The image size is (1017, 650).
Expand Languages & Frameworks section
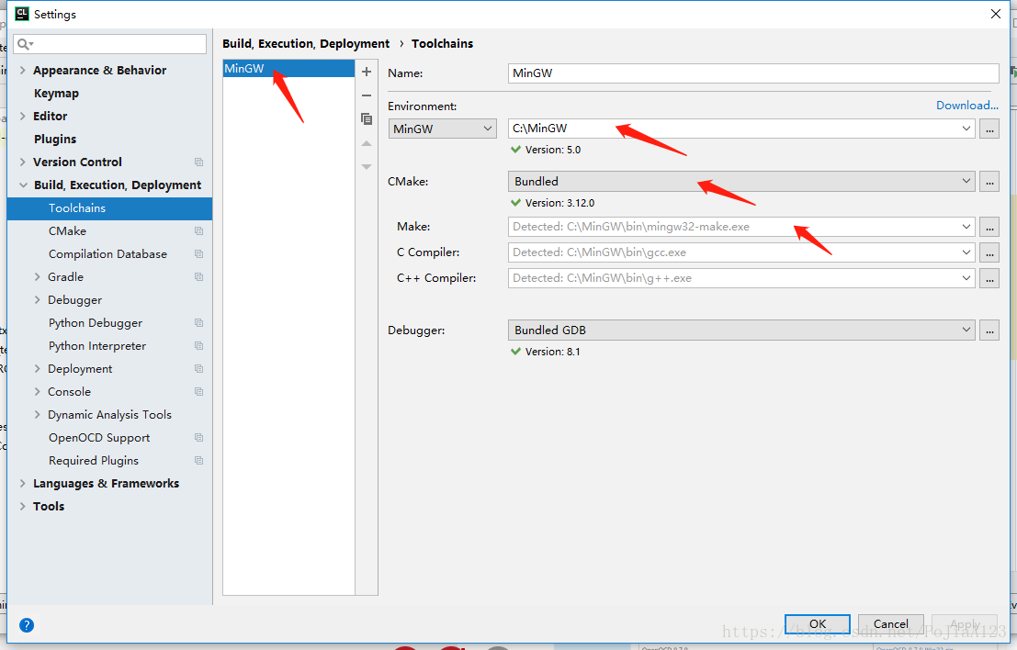point(23,484)
